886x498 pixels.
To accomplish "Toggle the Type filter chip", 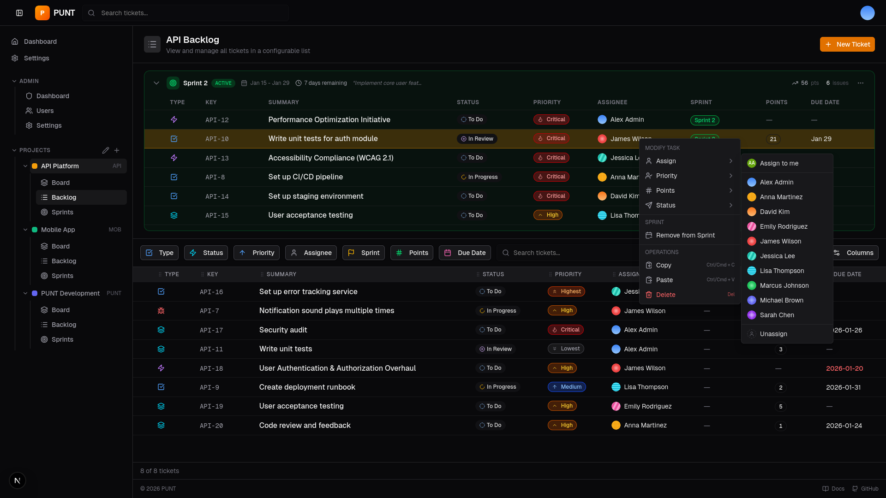I will point(159,253).
